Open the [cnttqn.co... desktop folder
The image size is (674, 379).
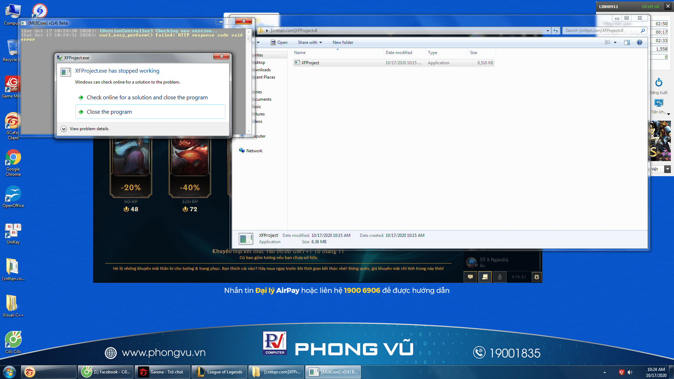pyautogui.click(x=13, y=270)
